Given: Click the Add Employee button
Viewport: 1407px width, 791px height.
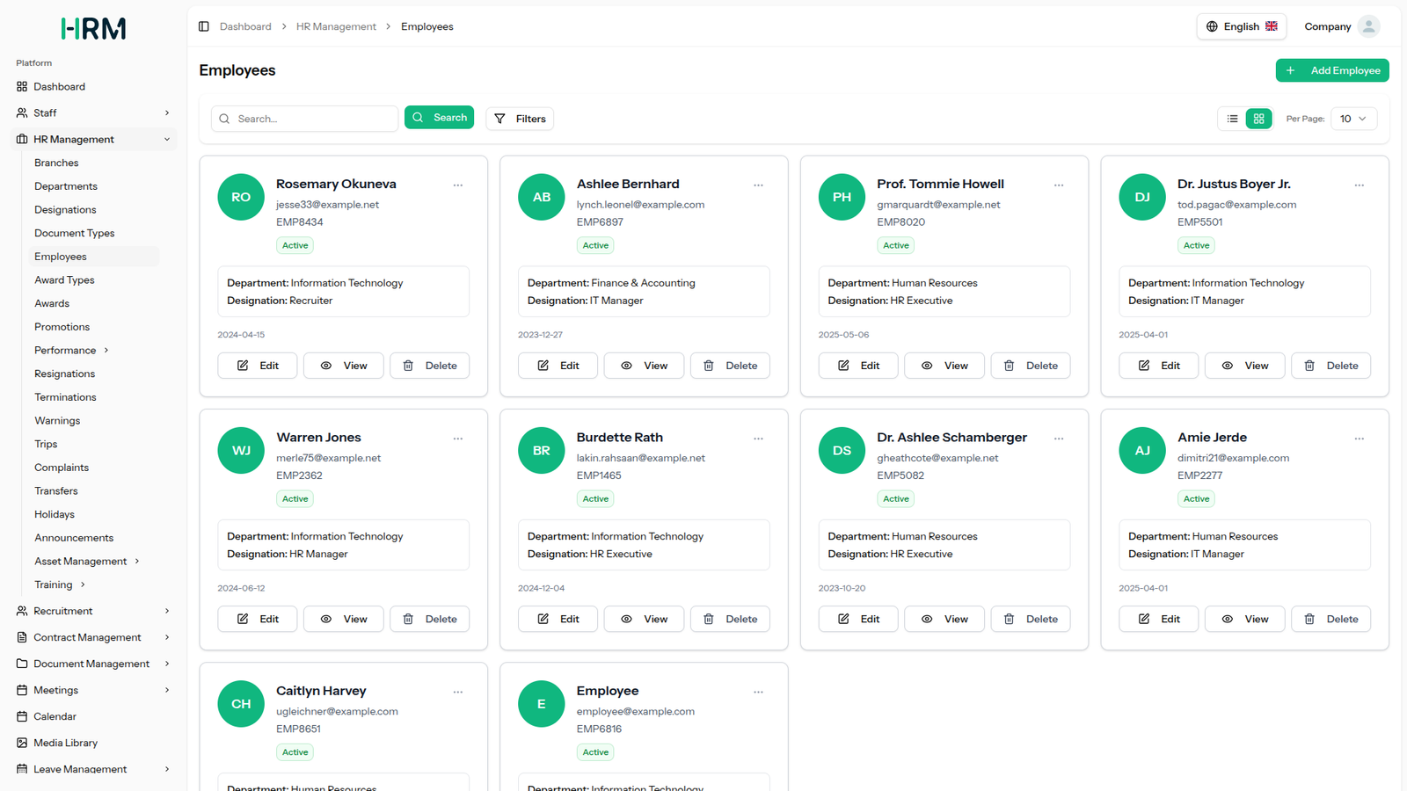Looking at the screenshot, I should tap(1332, 70).
